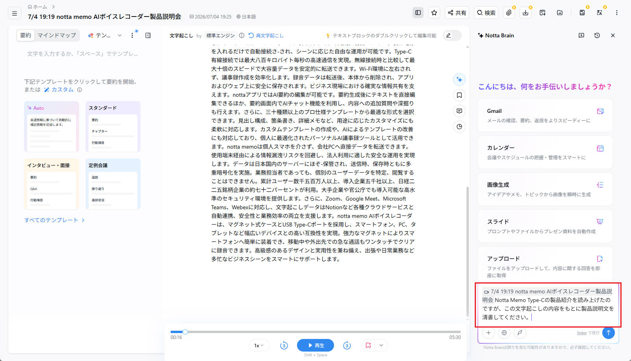Show info next to 標準エンジン
This screenshot has width=631, height=361.
click(242, 35)
